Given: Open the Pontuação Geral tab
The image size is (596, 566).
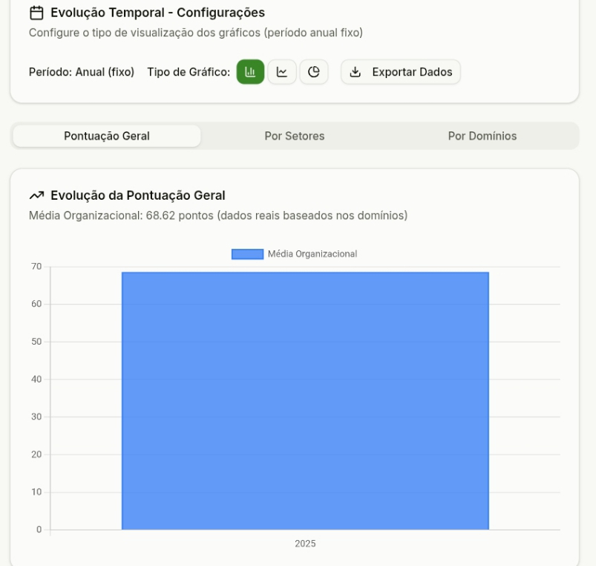Looking at the screenshot, I should pos(107,136).
